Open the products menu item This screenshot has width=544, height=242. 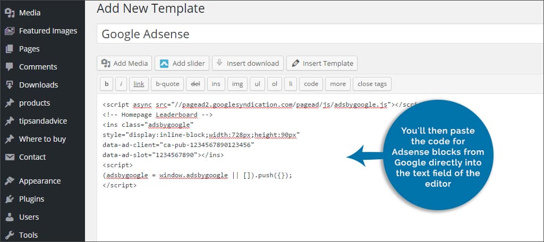click(35, 103)
